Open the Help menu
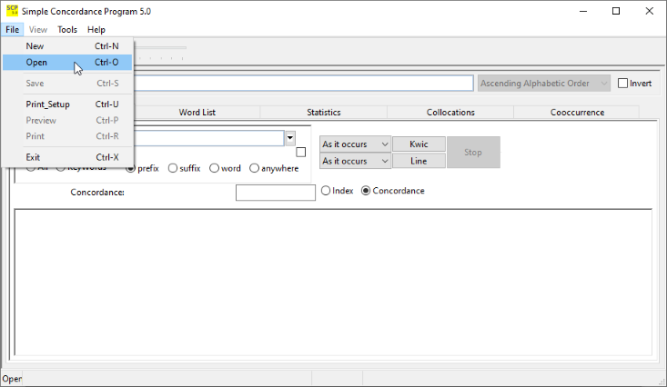Screen dimensions: 667x387 pos(96,30)
